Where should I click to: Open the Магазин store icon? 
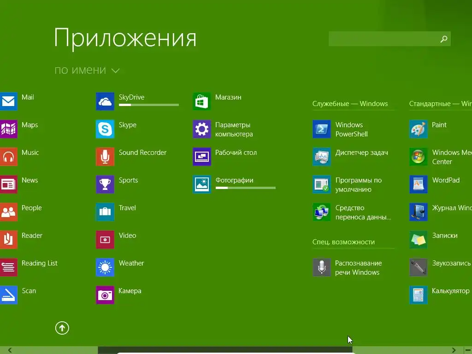point(202,101)
